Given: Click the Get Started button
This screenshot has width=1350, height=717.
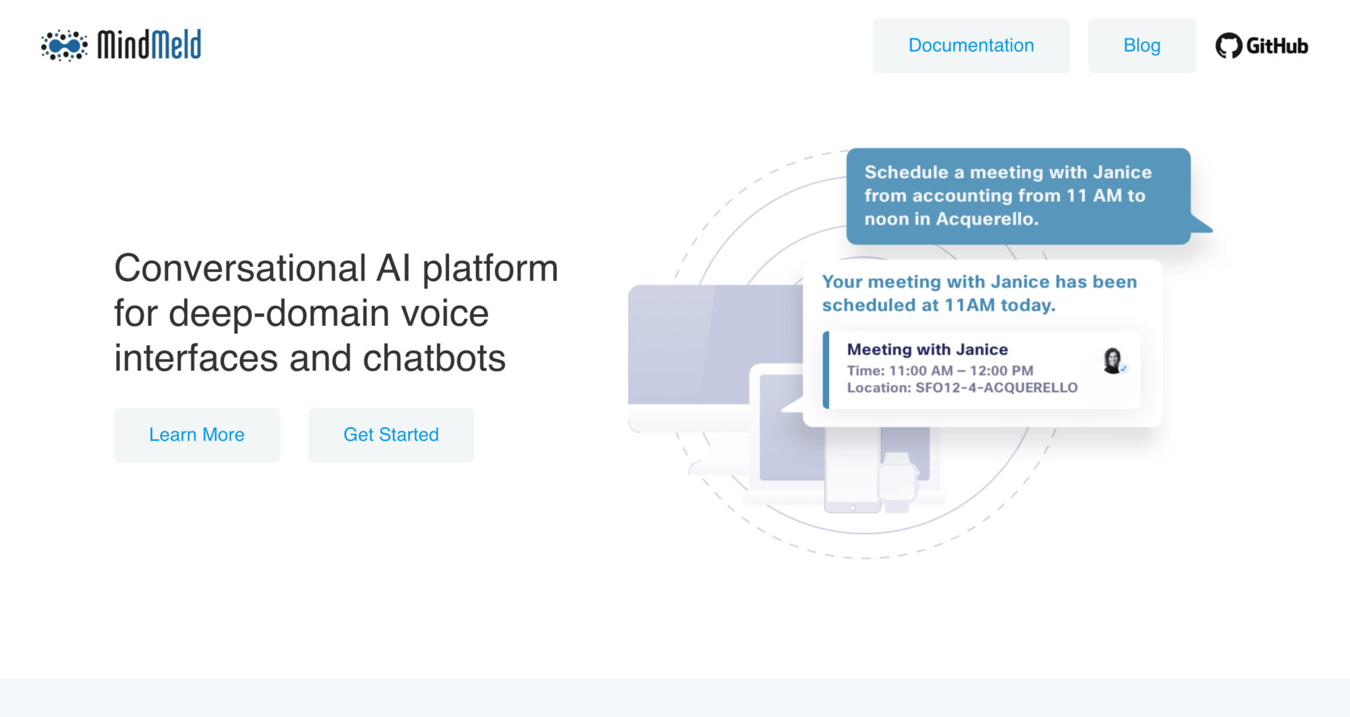Looking at the screenshot, I should click(x=391, y=435).
